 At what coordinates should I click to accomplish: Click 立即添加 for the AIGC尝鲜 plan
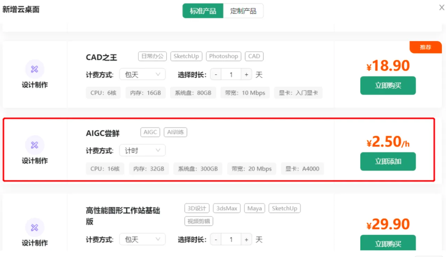coord(388,161)
